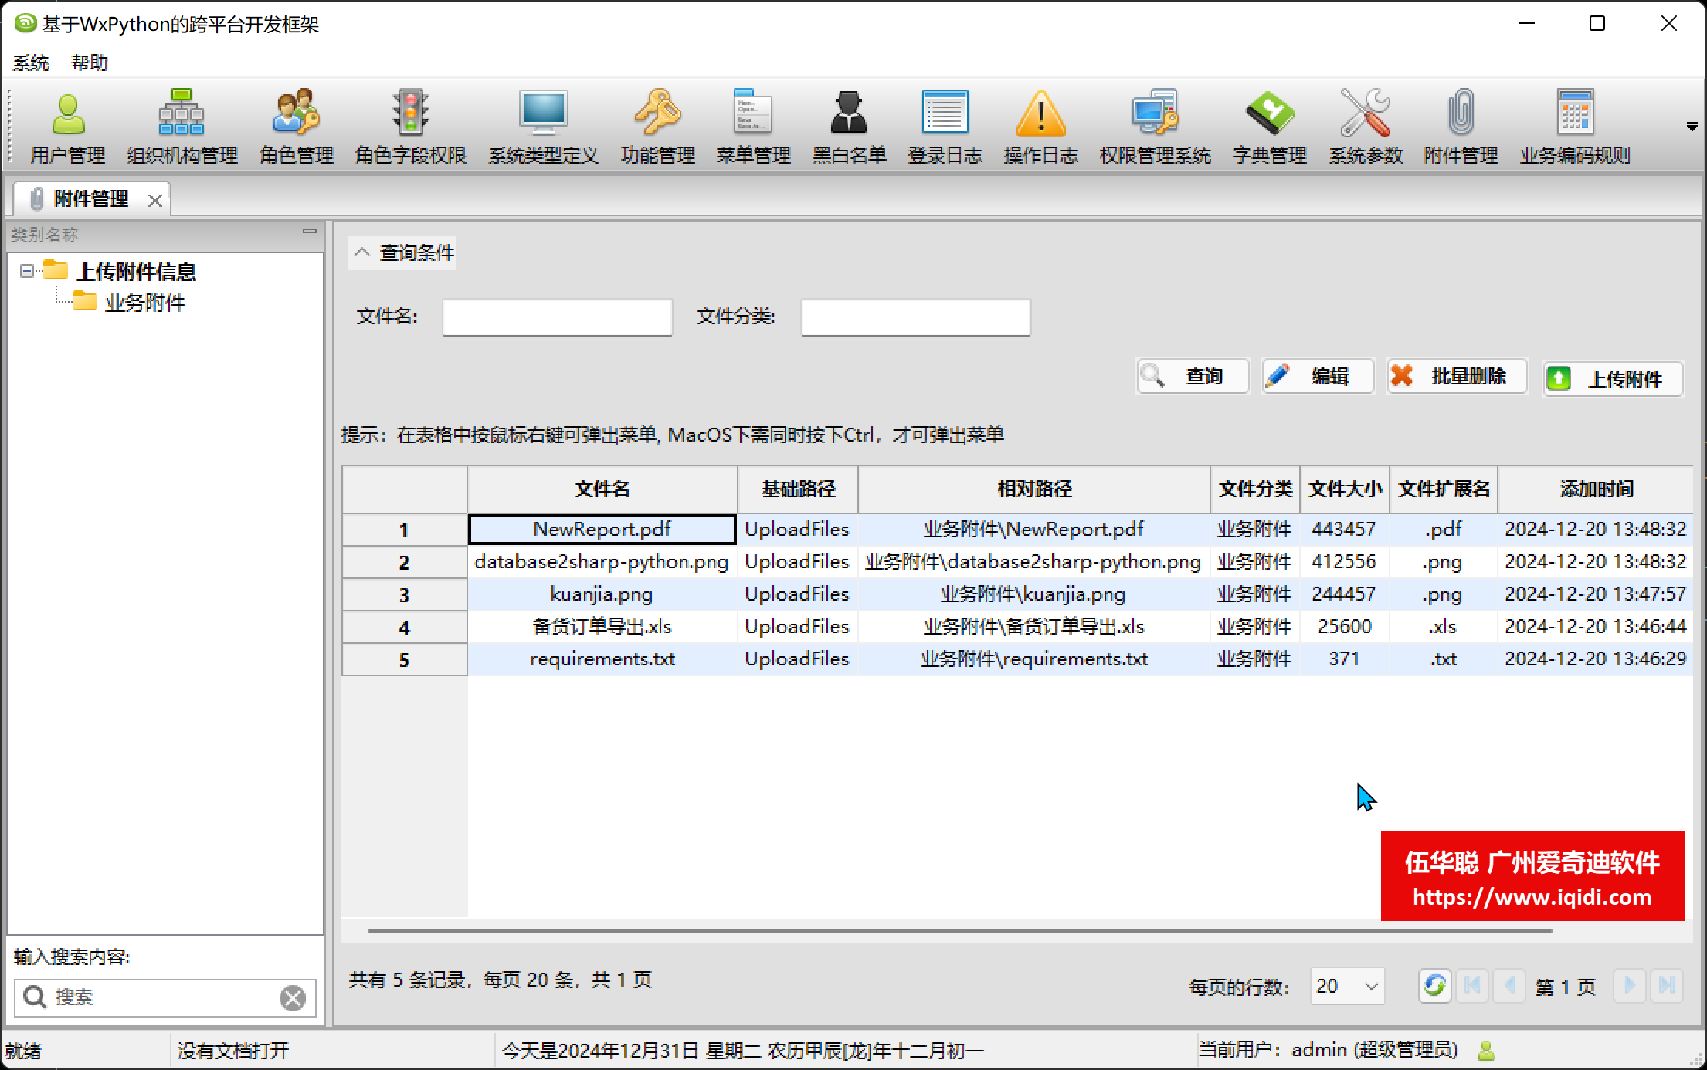Click the 批量删除 button
Viewport: 1707px width, 1070px height.
click(x=1456, y=376)
